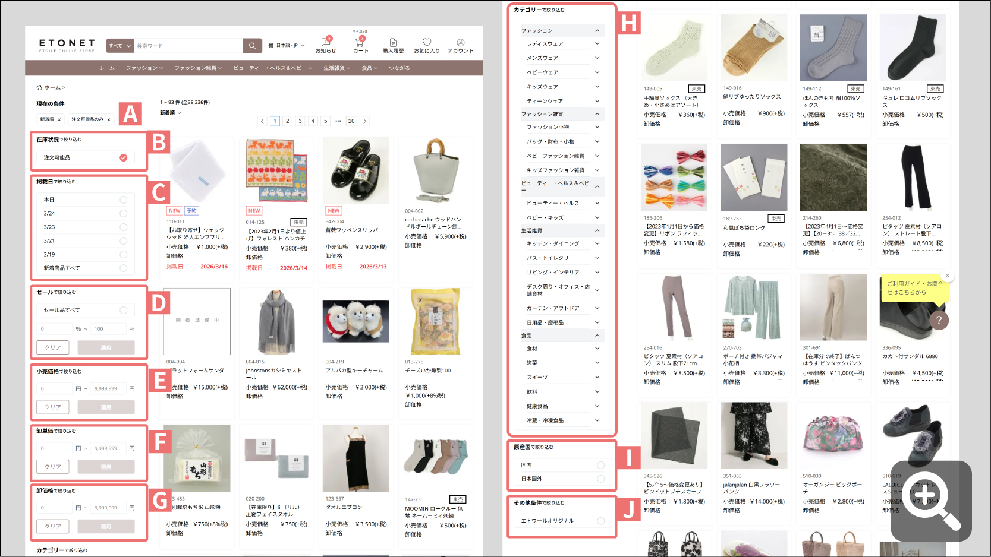Go to the previous page with the left arrow
Image resolution: width=991 pixels, height=557 pixels.
262,121
